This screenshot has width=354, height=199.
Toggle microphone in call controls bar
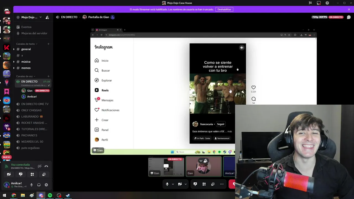click(167, 184)
